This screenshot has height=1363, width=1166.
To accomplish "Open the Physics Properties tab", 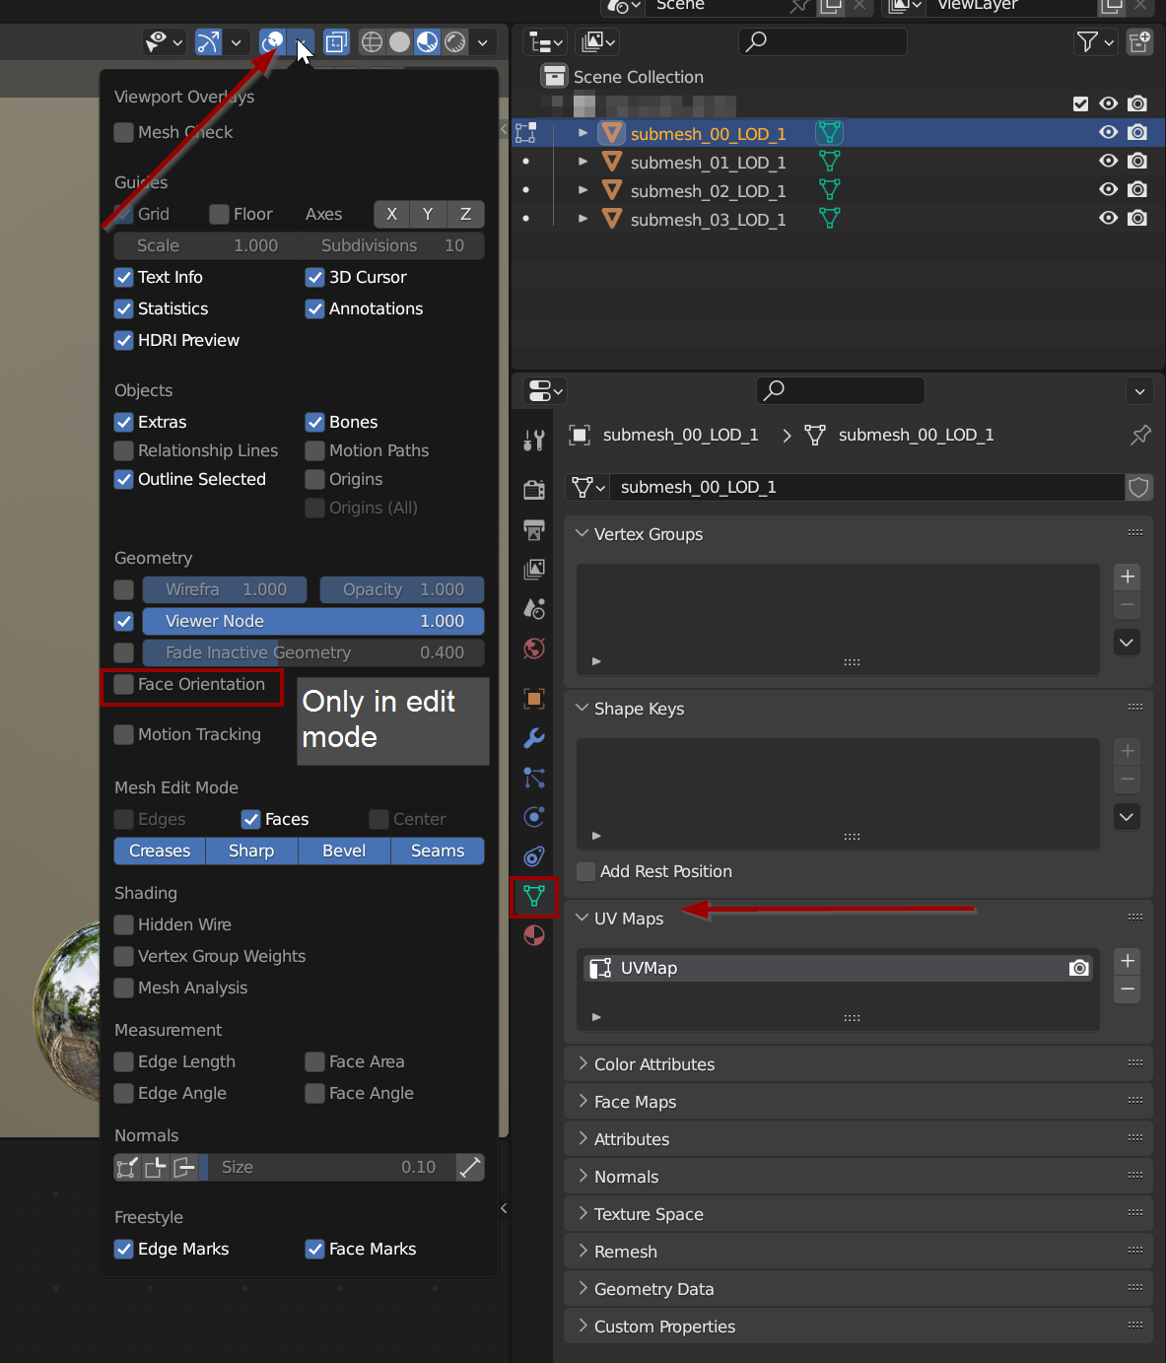I will 534,817.
